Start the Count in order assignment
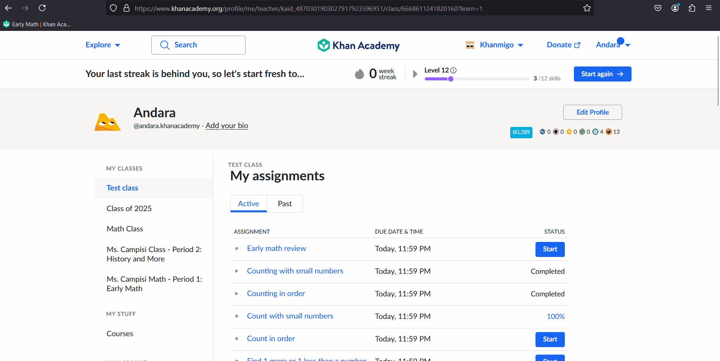Image resolution: width=720 pixels, height=361 pixels. pyautogui.click(x=550, y=339)
